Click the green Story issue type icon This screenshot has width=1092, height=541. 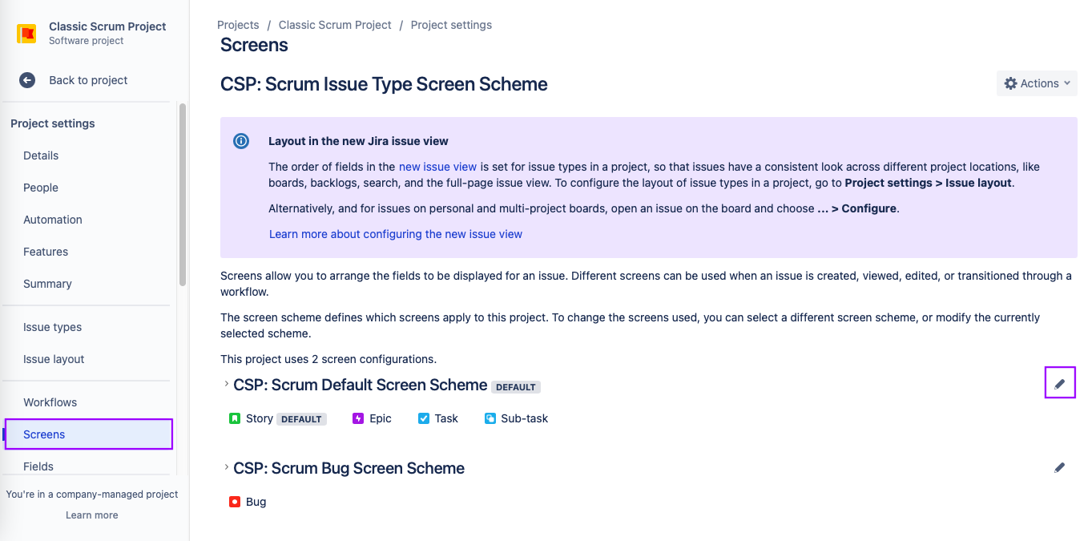tap(235, 418)
